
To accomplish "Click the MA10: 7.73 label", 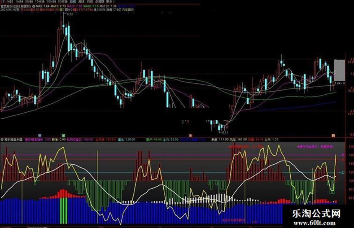I will (x=58, y=6).
